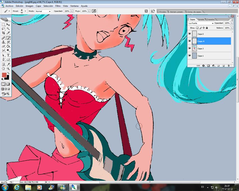Select the Rectangular Marquee tool
The height and width of the screenshot is (191, 239).
click(3, 25)
